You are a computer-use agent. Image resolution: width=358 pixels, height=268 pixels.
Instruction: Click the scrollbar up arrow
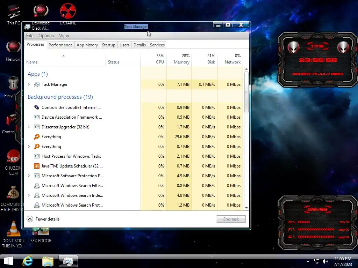[x=246, y=69]
